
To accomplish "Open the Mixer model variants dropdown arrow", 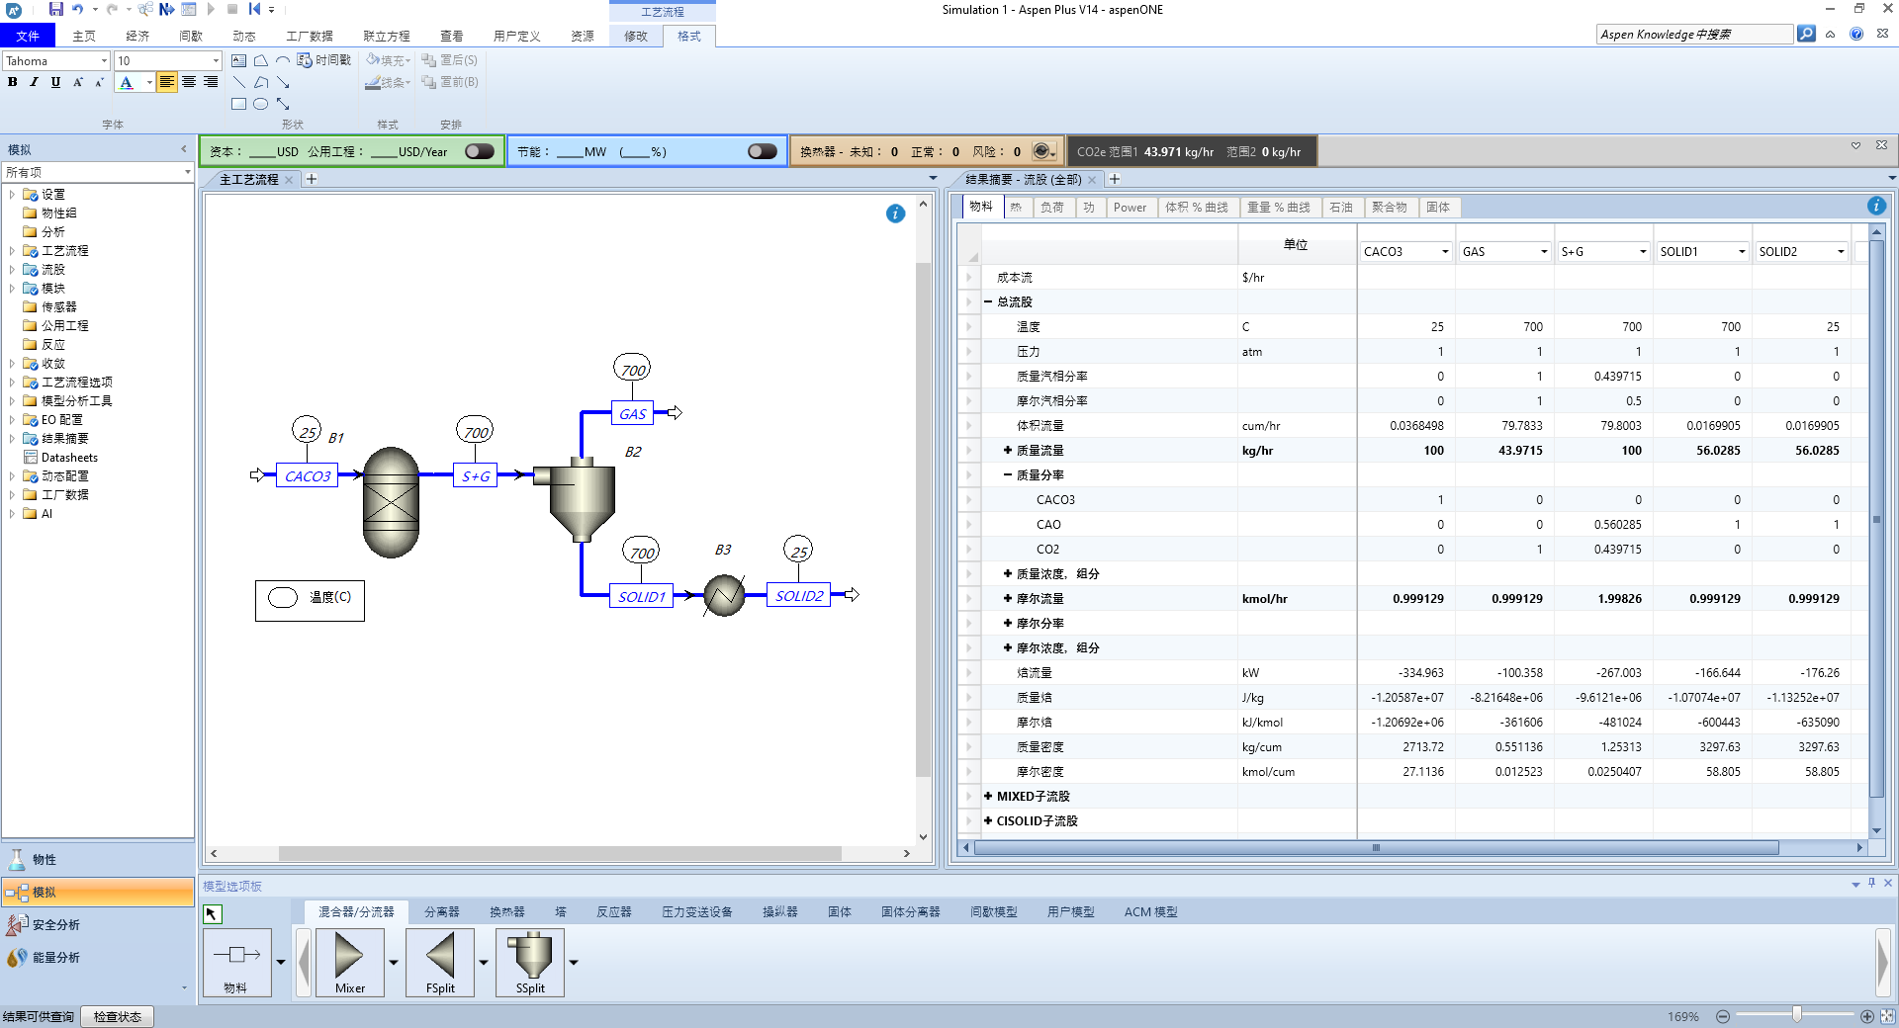I will [394, 962].
